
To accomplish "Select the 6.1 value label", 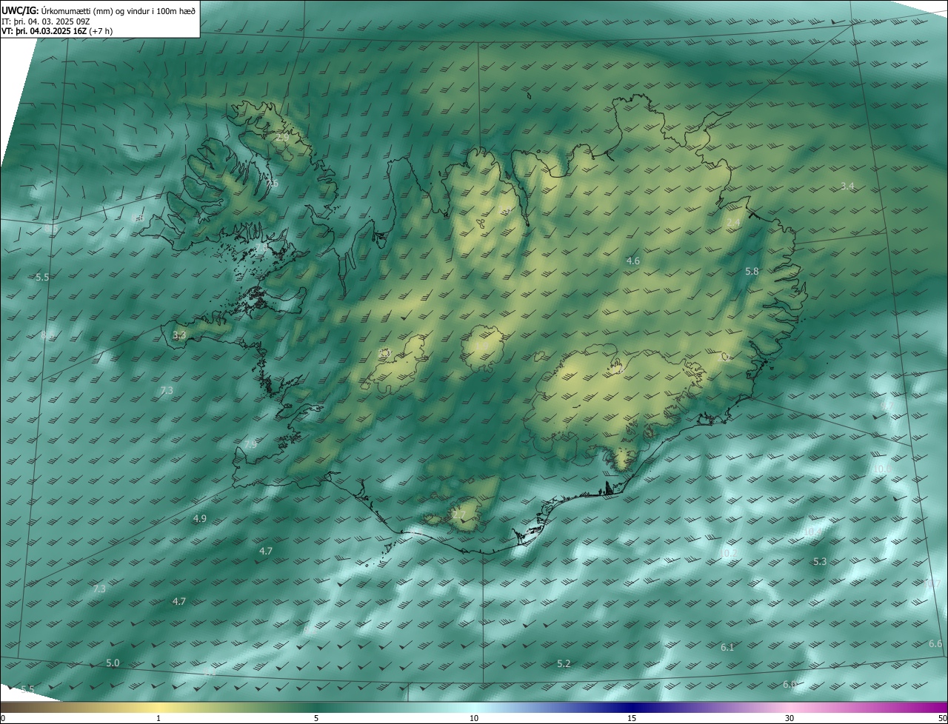I will pyautogui.click(x=727, y=647).
